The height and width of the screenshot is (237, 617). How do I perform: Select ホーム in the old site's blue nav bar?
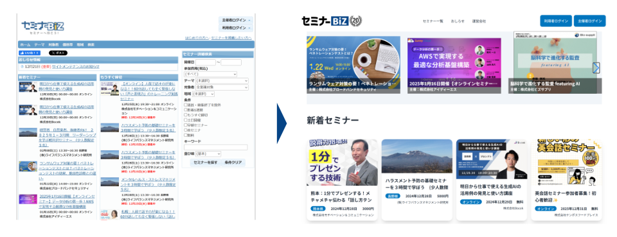pyautogui.click(x=25, y=45)
